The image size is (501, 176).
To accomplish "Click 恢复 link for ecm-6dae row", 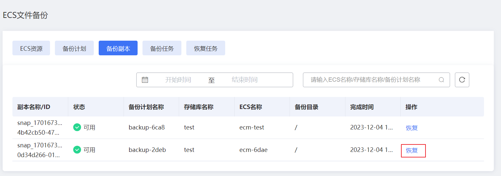I will [412, 150].
